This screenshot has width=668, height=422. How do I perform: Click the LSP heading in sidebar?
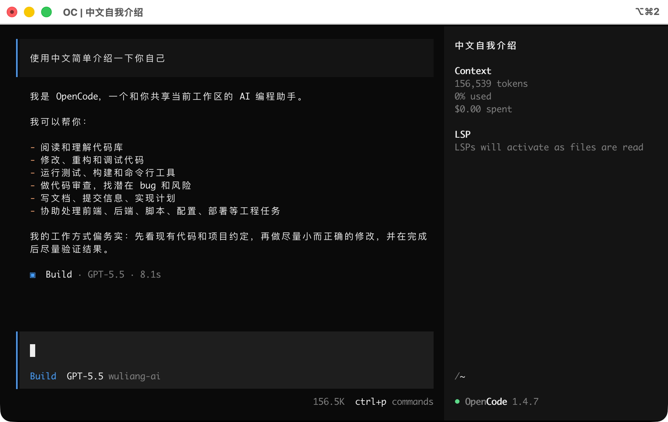click(462, 134)
